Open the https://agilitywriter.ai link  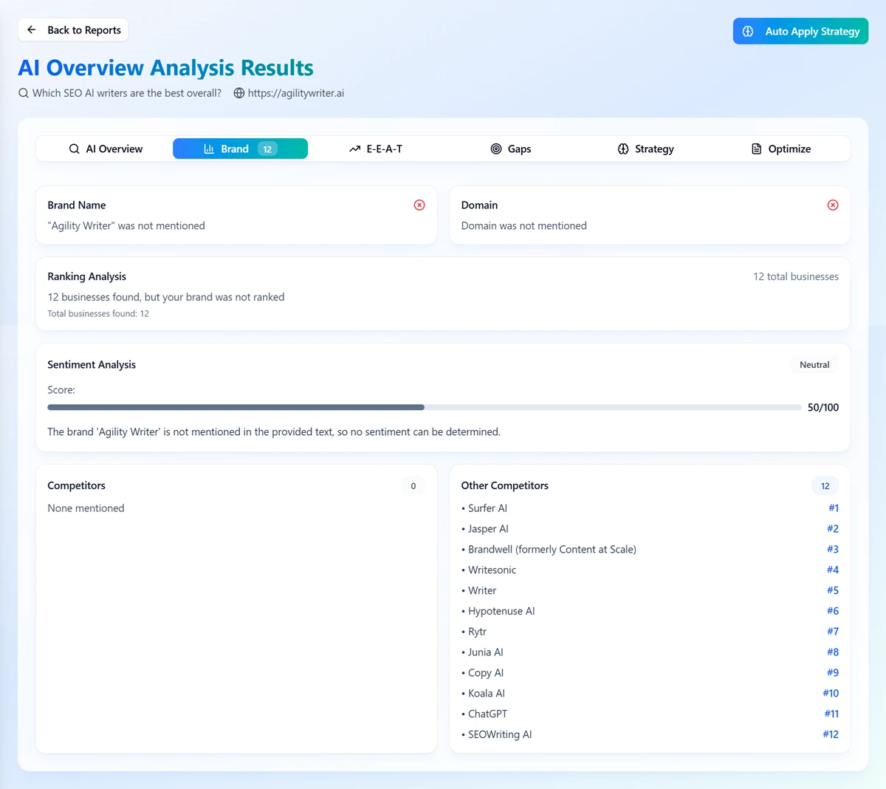coord(296,93)
